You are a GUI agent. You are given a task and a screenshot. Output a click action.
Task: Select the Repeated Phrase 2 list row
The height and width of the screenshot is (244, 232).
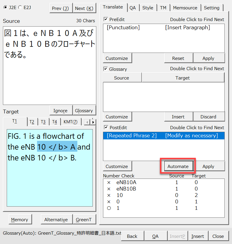click(x=163, y=136)
